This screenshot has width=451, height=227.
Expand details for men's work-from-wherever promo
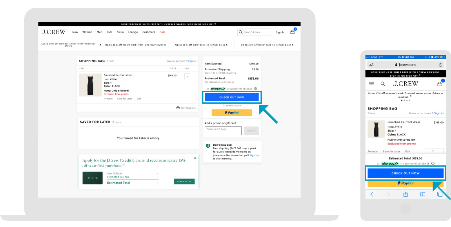[165, 45]
